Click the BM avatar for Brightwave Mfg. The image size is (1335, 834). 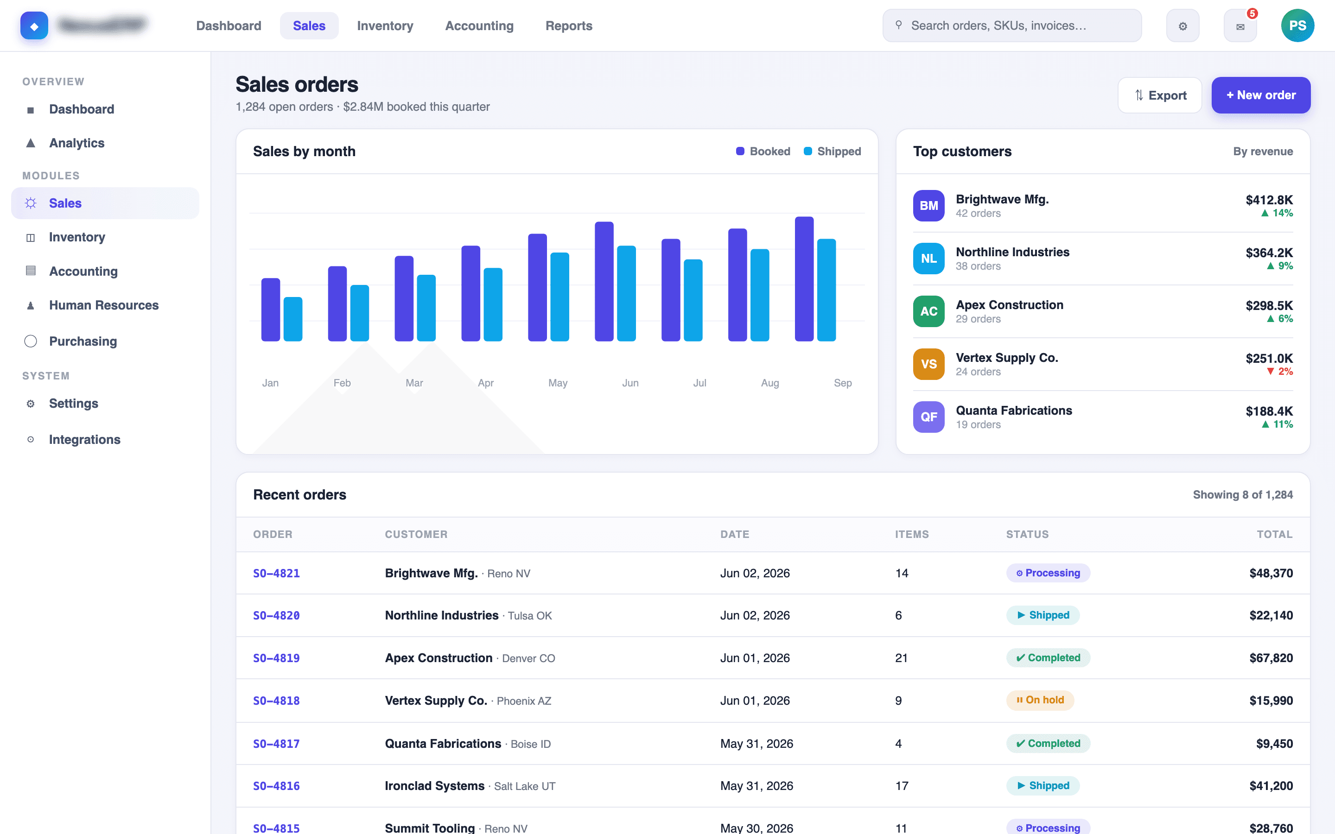928,205
